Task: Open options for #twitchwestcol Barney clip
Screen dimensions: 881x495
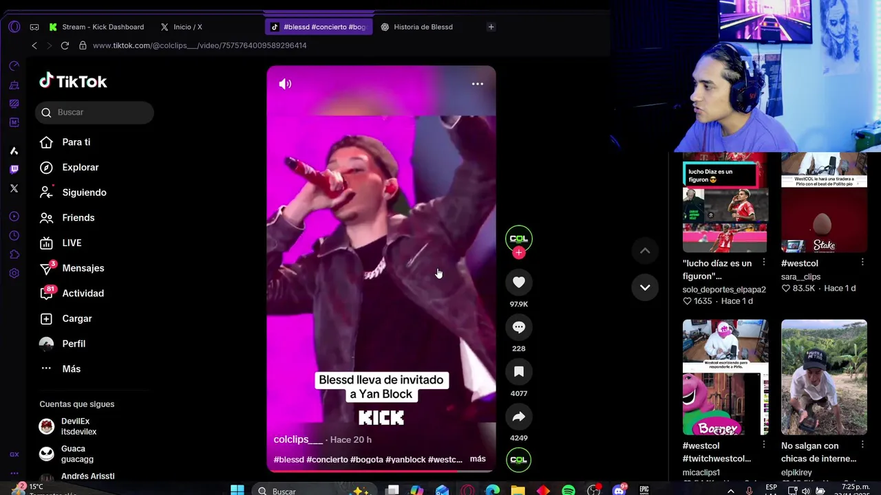Action: (x=763, y=445)
